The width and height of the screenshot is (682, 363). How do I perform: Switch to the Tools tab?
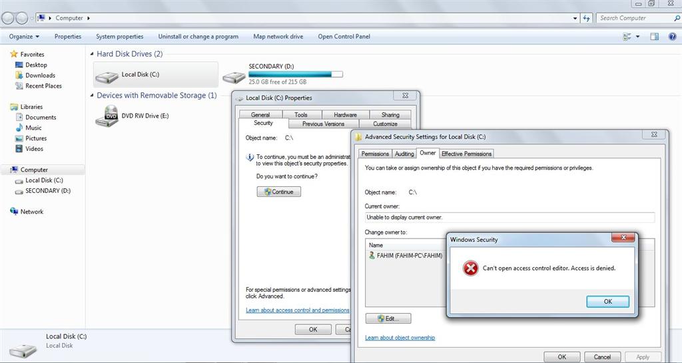point(301,114)
